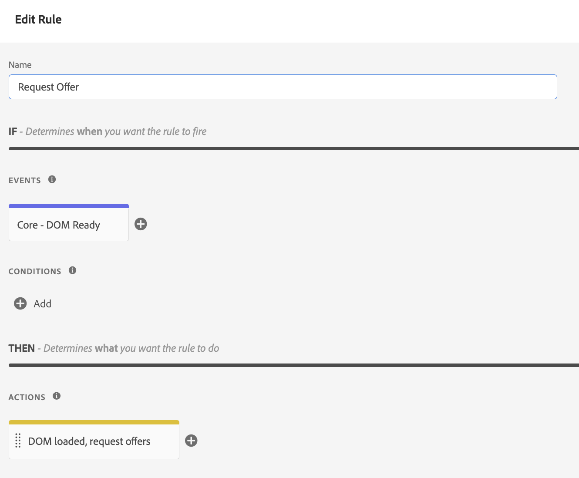Select the ACTIONS section label
579x478 pixels.
click(x=27, y=397)
